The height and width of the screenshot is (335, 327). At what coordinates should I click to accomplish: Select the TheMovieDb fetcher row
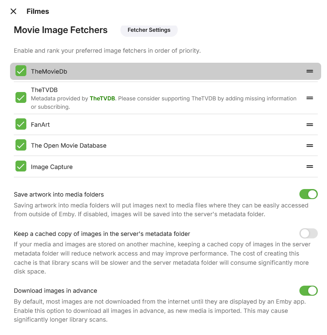point(167,72)
